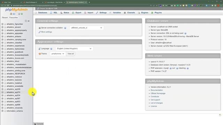Expand athablmv_5gnumber database tree
Viewport: 223px width, 125px height.
(x=2, y=24)
